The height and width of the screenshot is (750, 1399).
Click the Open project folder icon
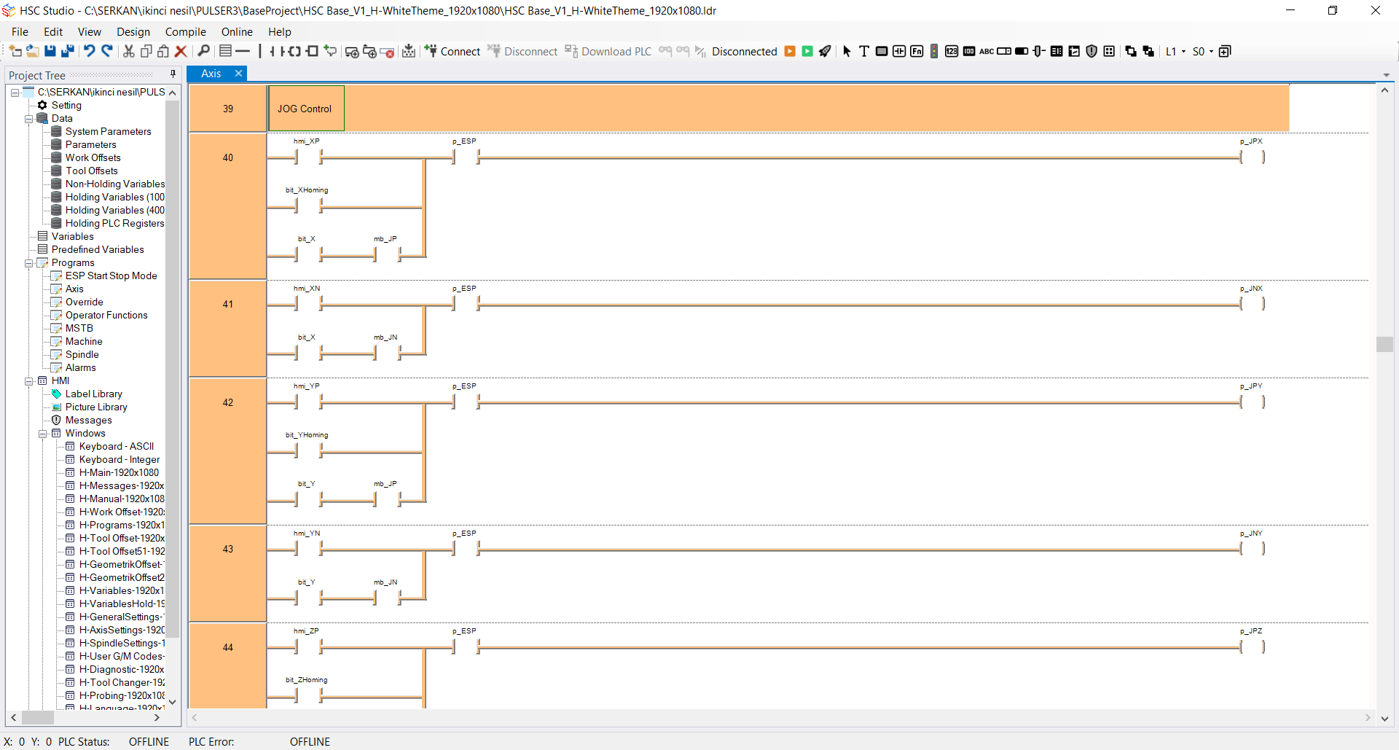32,51
